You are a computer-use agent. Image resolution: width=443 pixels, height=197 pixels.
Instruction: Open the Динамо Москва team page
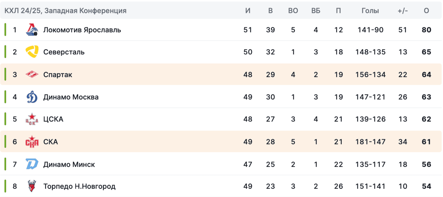[x=71, y=97]
